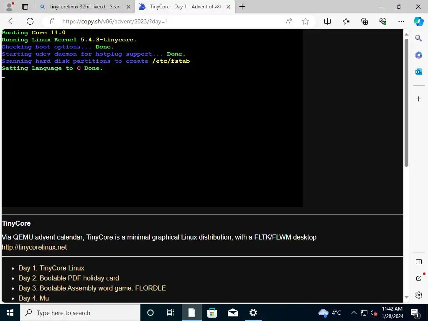This screenshot has width=428, height=321.
Task: Add a sidebar app with plus
Action: [x=418, y=99]
